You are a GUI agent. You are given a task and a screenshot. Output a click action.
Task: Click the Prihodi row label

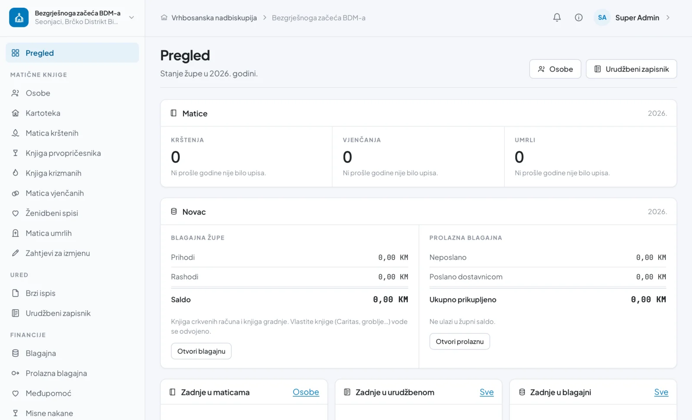pos(183,257)
